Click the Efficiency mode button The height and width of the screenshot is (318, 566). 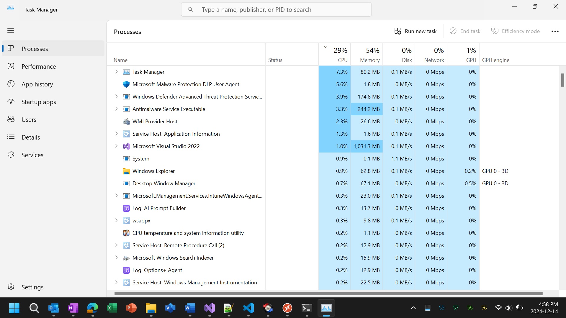516,31
